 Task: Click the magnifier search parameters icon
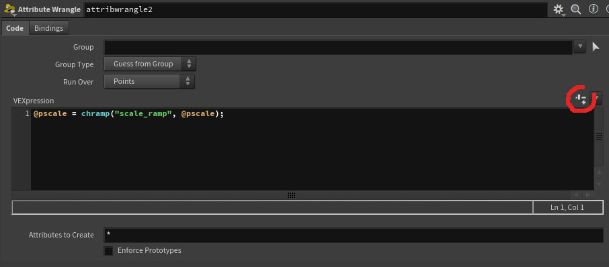pos(576,9)
